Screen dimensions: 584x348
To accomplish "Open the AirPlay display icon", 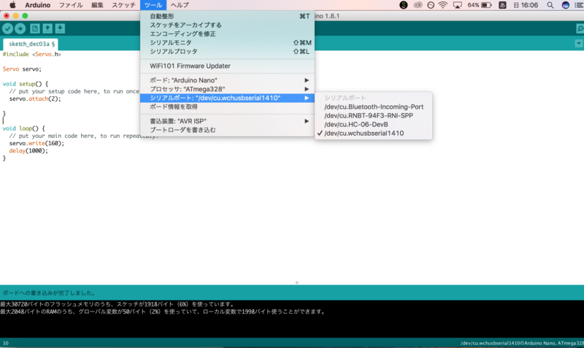I will click(458, 5).
